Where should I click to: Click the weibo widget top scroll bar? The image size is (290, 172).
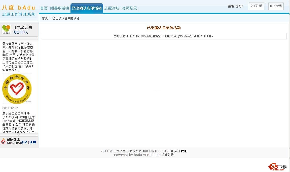tap(19, 38)
